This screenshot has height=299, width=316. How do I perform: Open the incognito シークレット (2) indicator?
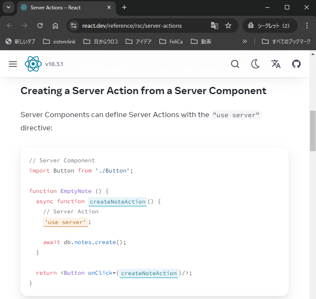[270, 26]
